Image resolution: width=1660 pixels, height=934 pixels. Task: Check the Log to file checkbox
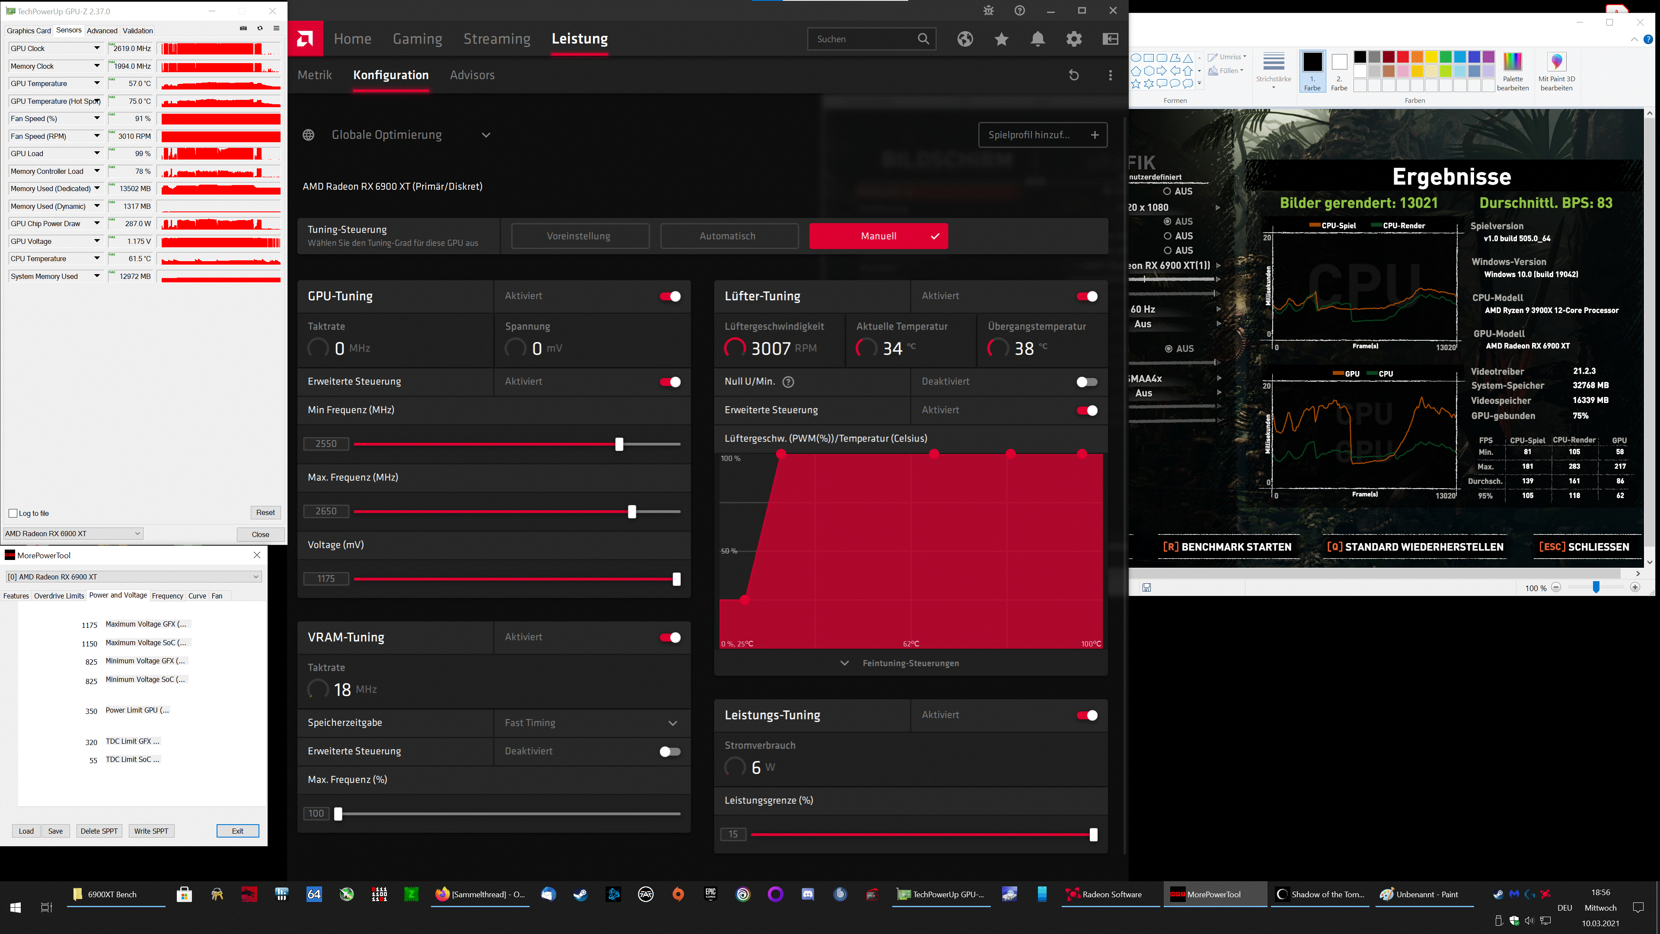tap(13, 513)
